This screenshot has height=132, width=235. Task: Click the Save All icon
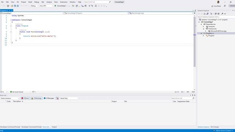coord(18,6)
